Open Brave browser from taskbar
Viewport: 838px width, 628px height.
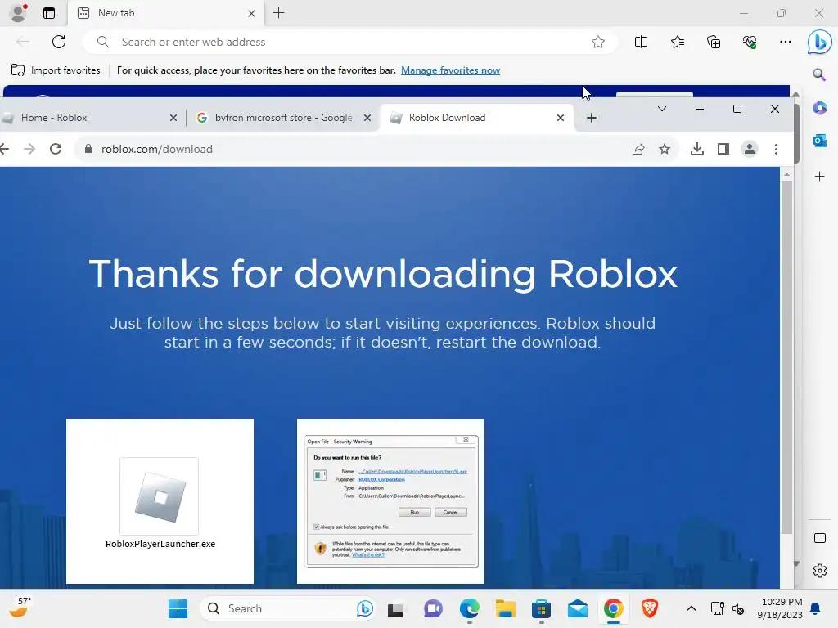pyautogui.click(x=649, y=608)
